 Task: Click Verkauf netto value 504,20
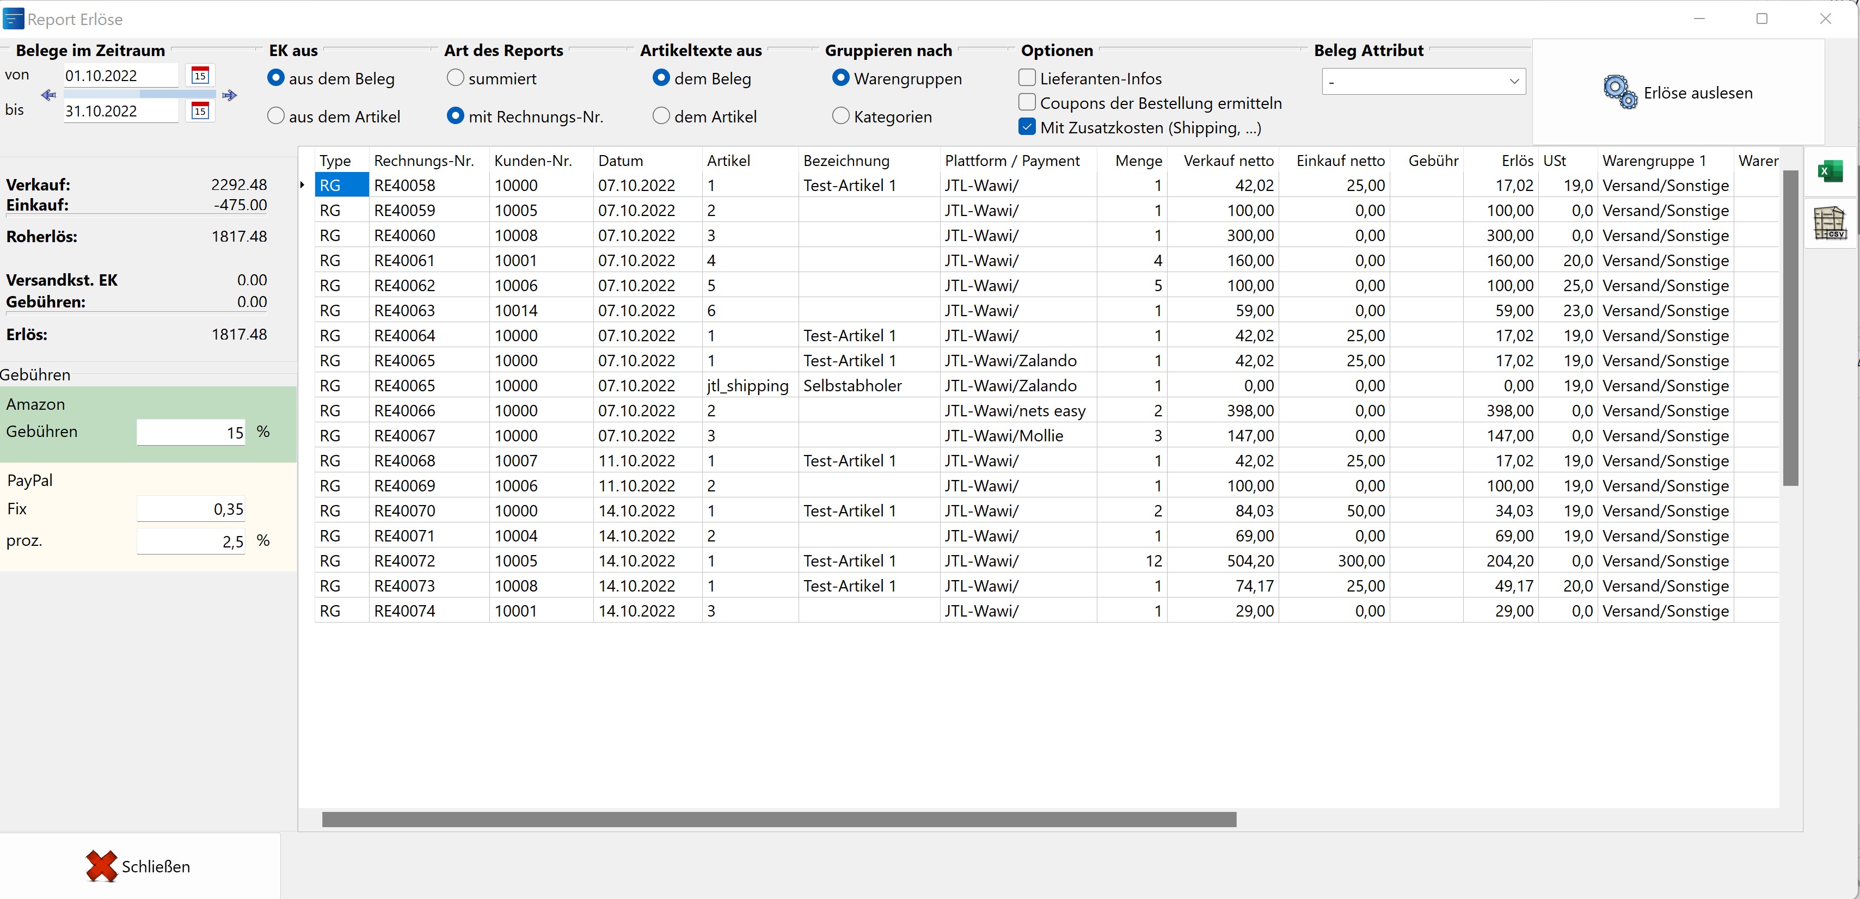(x=1223, y=561)
